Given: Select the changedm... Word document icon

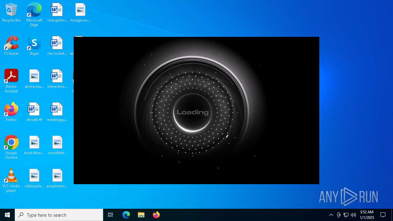Looking at the screenshot, I should coord(57,13).
